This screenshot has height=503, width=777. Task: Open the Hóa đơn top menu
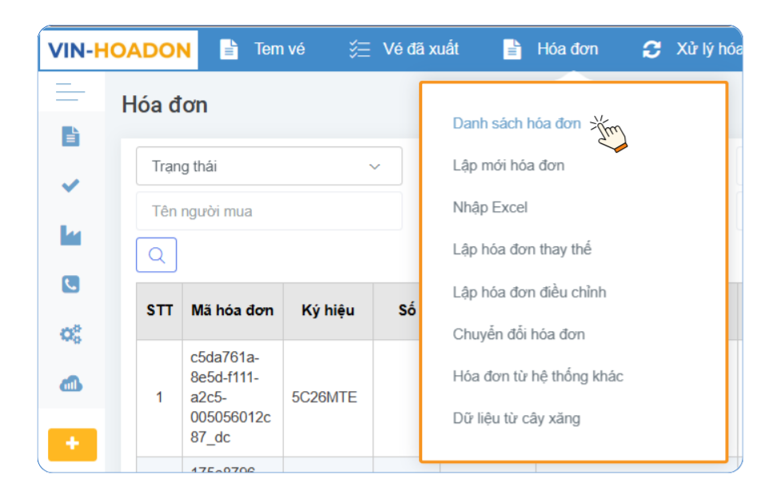tap(568, 49)
